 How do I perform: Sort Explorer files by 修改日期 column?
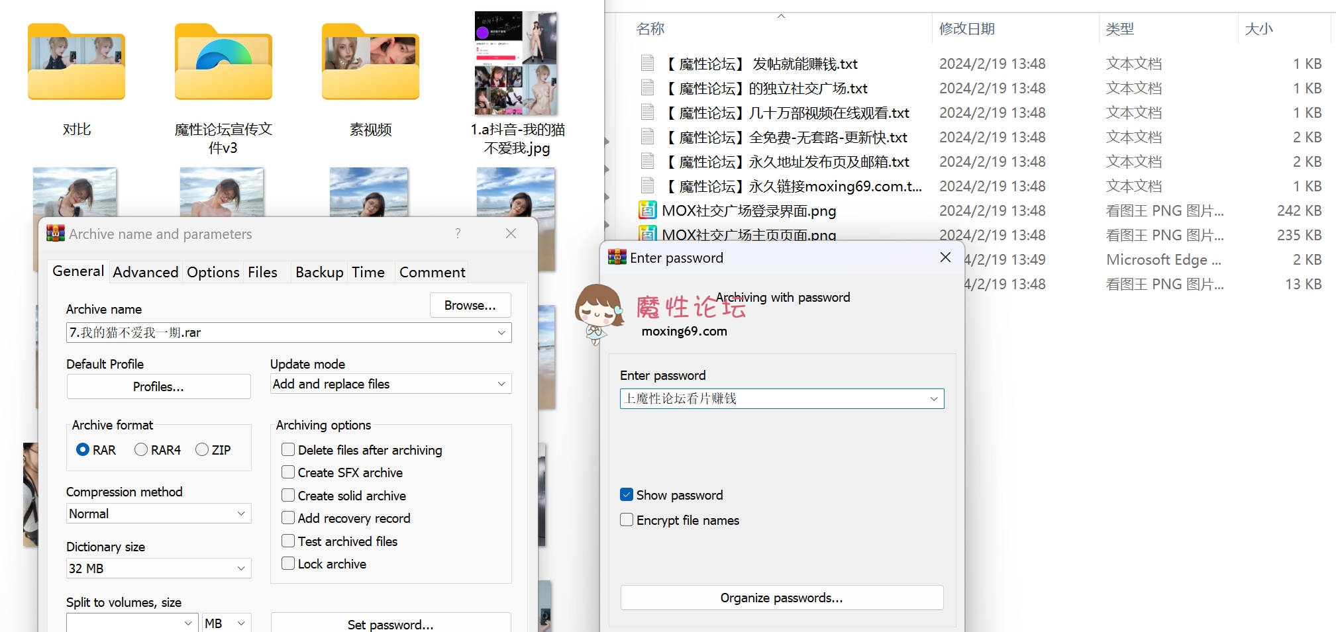pyautogui.click(x=967, y=28)
